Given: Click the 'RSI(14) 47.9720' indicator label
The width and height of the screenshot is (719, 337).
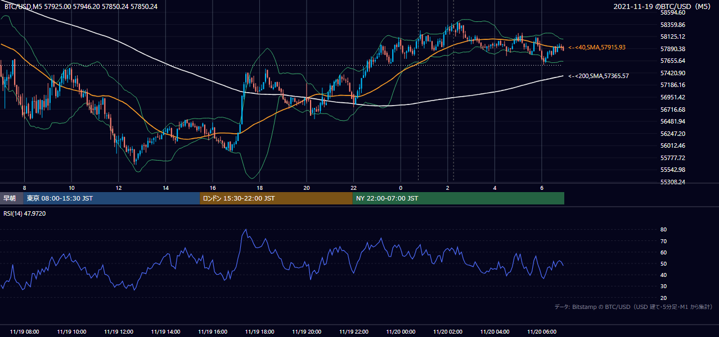Looking at the screenshot, I should (x=25, y=213).
